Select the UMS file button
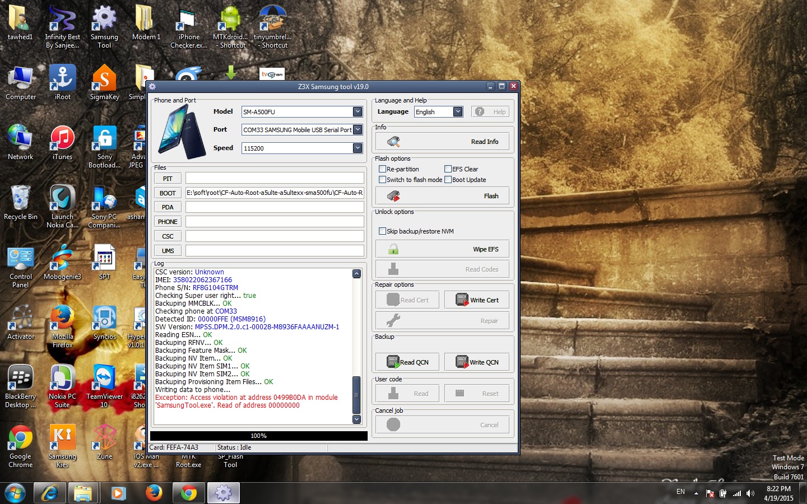Screen dimensions: 807x504 [x=168, y=251]
